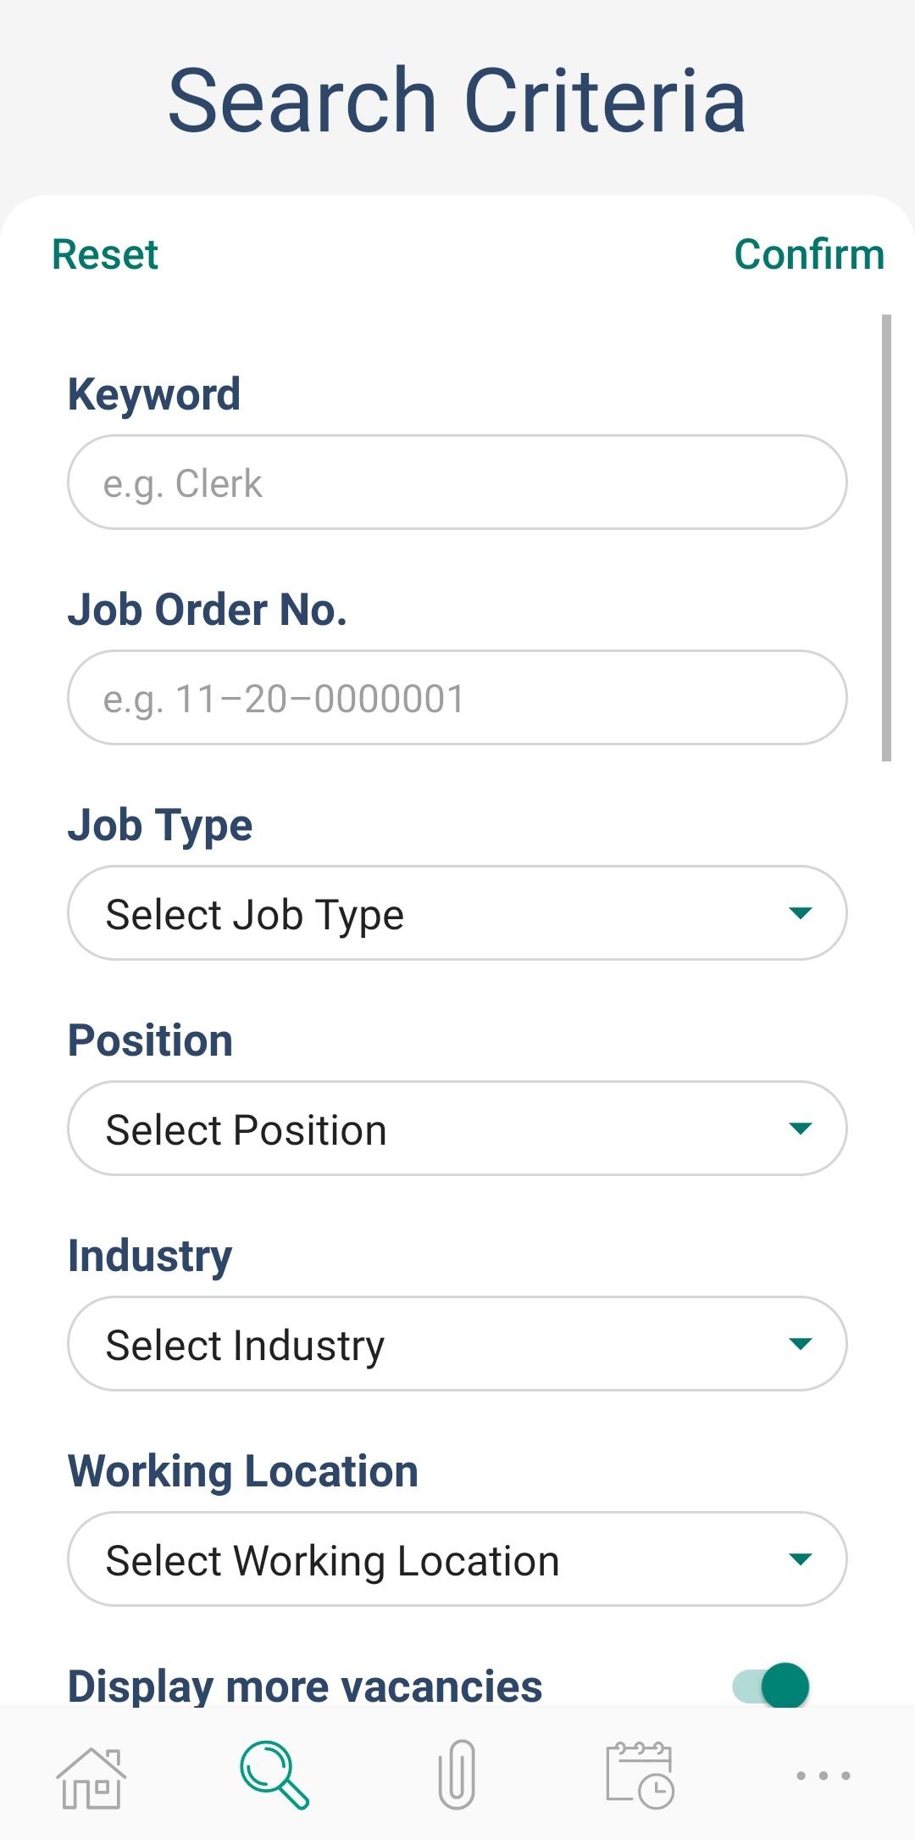Open the paperclip attachments icon
The height and width of the screenshot is (1840, 915).
(457, 1775)
